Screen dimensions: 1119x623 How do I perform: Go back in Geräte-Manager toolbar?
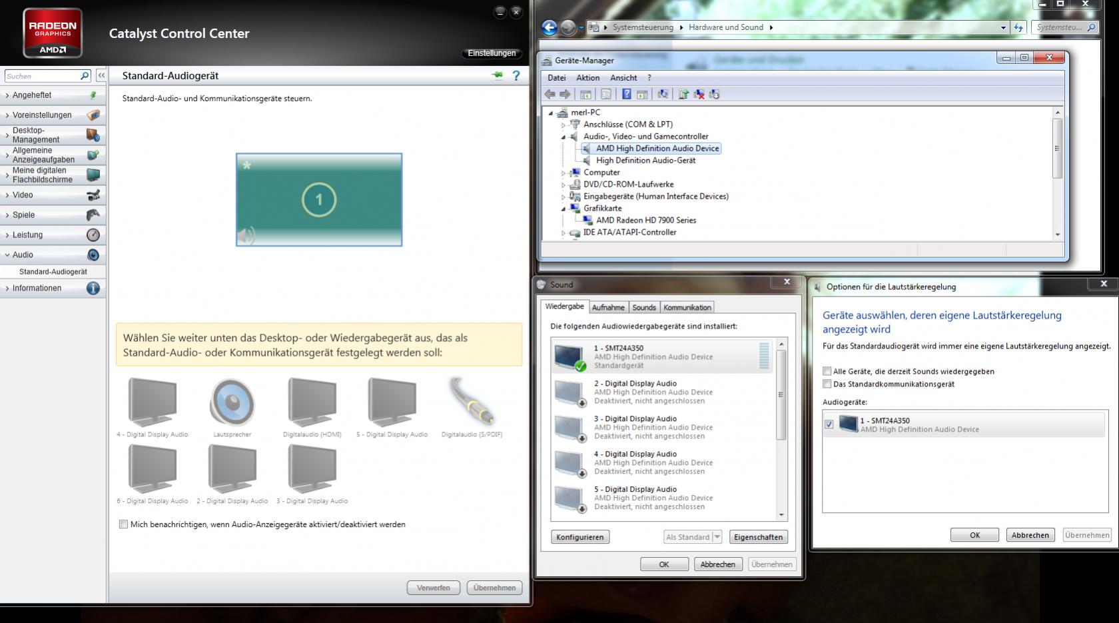coord(550,94)
